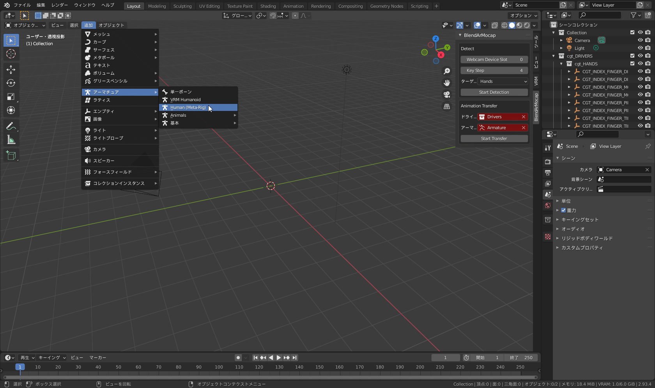Switch to the Modeling workspace tab
The height and width of the screenshot is (388, 655).
click(157, 6)
